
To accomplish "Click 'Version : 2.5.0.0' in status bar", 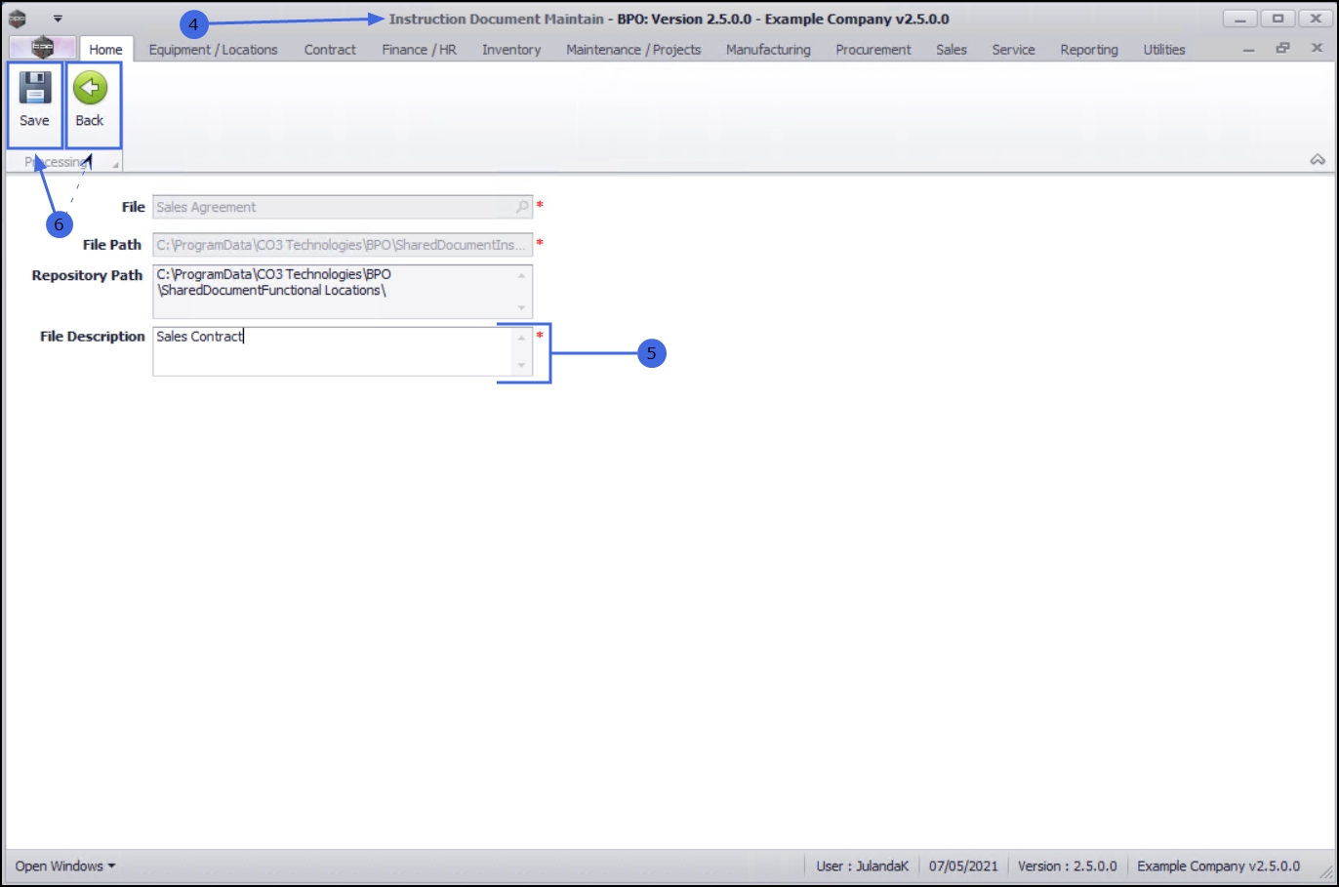I will tap(1068, 867).
